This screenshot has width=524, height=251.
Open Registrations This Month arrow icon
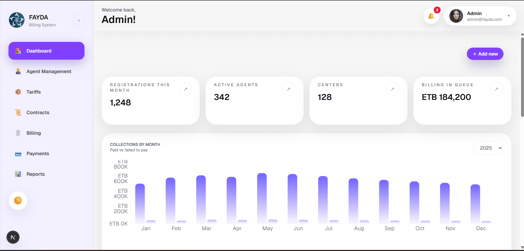pyautogui.click(x=185, y=89)
